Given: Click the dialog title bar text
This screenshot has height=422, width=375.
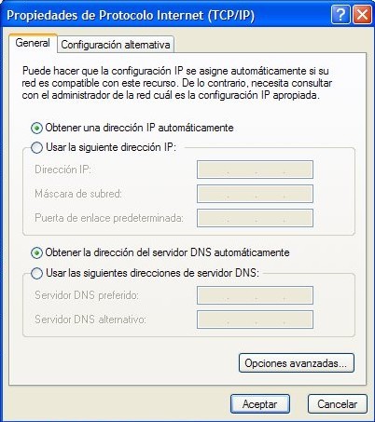Looking at the screenshot, I should (x=131, y=15).
